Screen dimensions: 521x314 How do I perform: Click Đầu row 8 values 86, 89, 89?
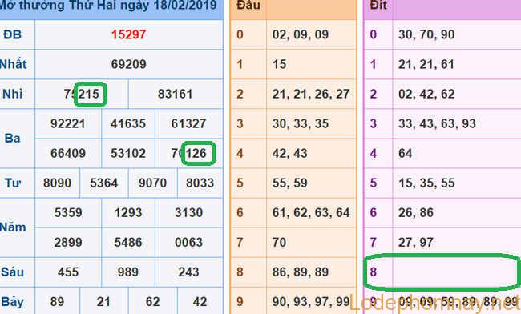pos(301,272)
